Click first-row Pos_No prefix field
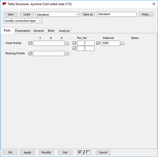 (81, 43)
